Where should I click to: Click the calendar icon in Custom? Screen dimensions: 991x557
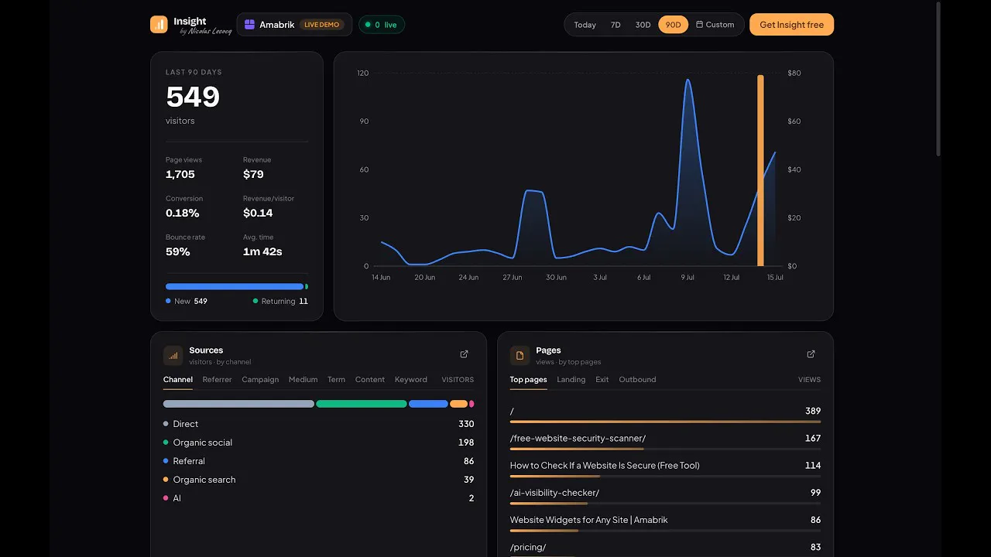[699, 25]
